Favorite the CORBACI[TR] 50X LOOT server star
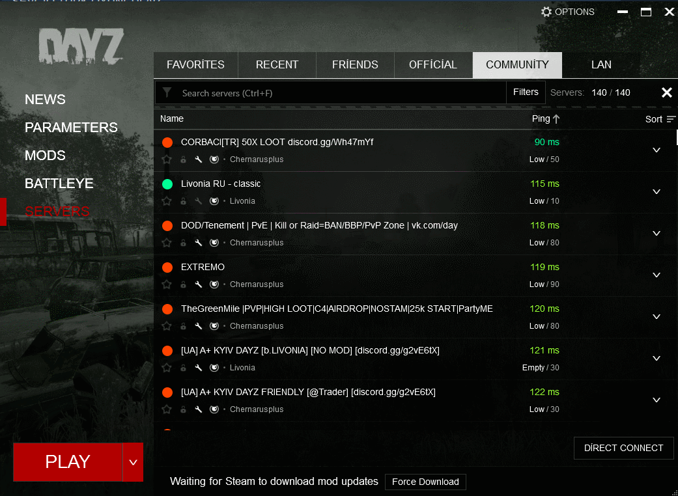 (167, 159)
